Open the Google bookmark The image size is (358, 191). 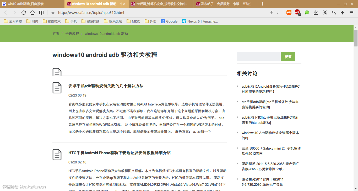point(169,22)
